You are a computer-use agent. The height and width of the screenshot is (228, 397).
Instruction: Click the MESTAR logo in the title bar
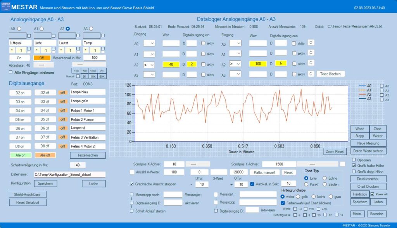(x=5, y=7)
